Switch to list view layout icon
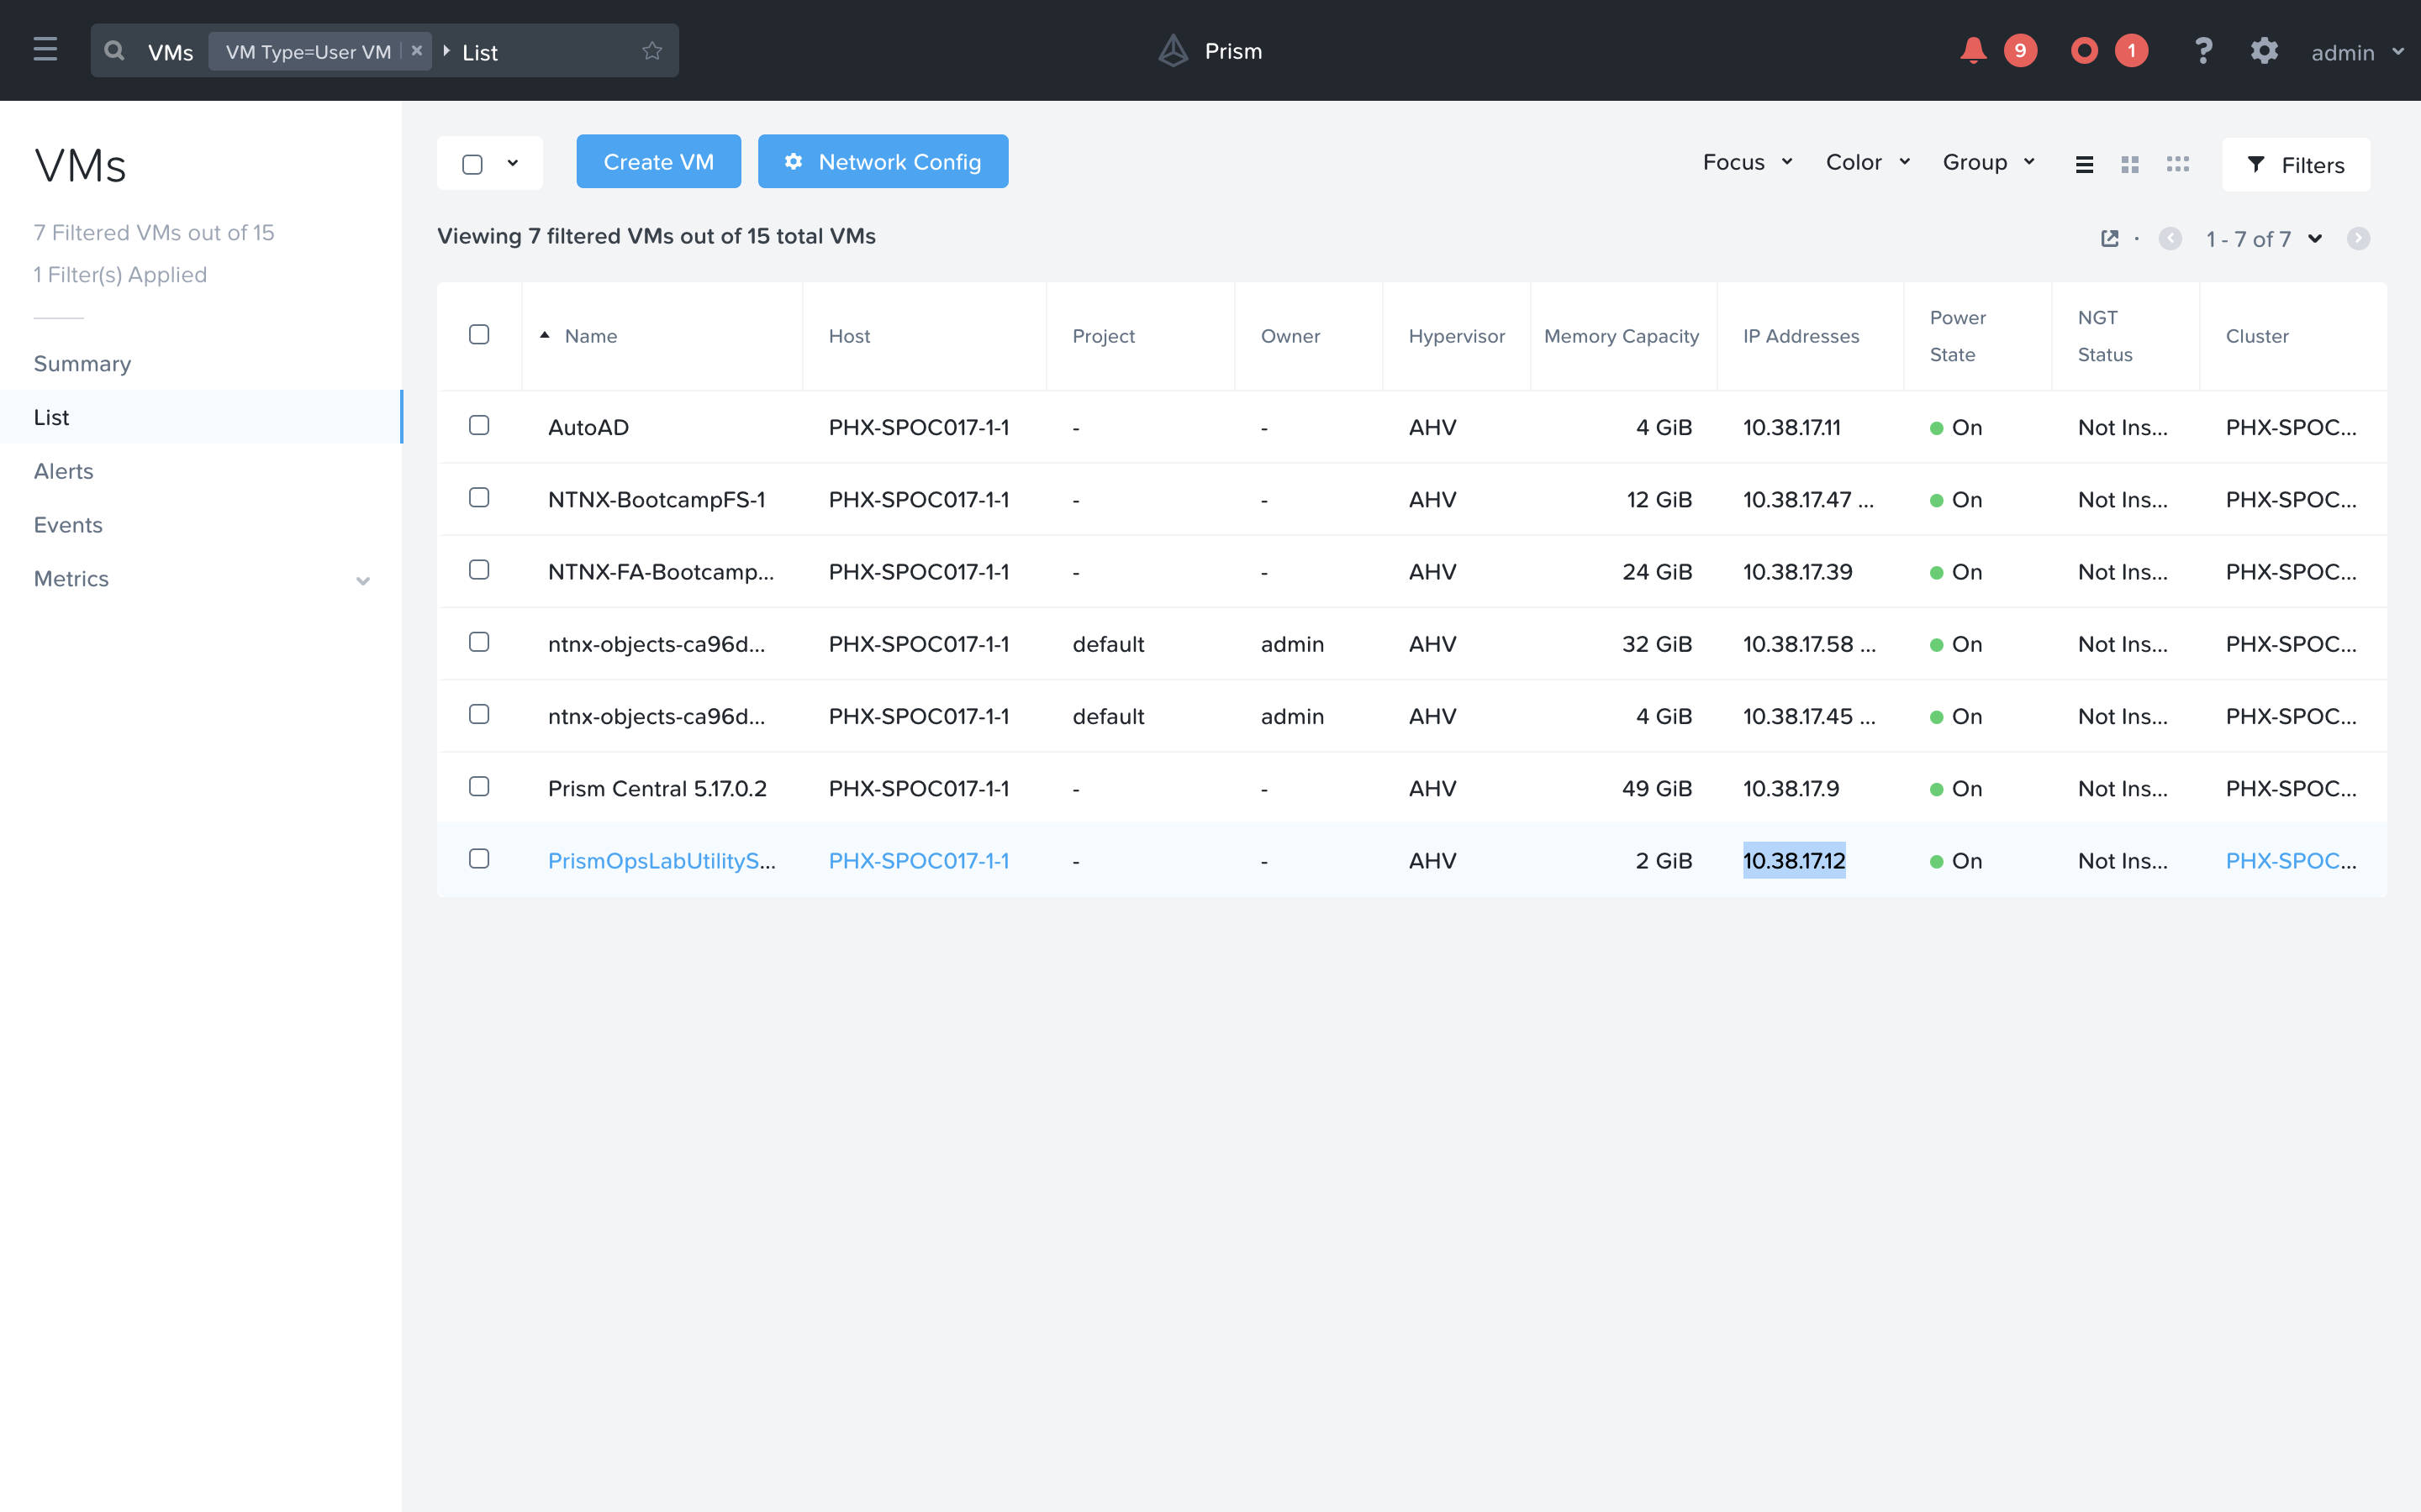 click(x=2084, y=164)
